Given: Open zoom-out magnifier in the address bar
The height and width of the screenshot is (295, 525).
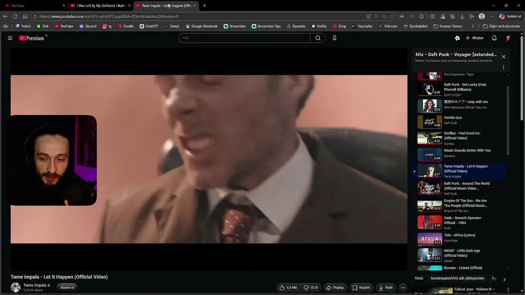Looking at the screenshot, I should pyautogui.click(x=376, y=16).
